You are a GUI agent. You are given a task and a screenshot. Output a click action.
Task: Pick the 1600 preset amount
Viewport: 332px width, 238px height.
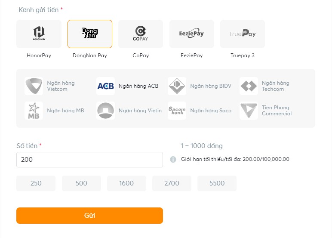[x=126, y=183]
